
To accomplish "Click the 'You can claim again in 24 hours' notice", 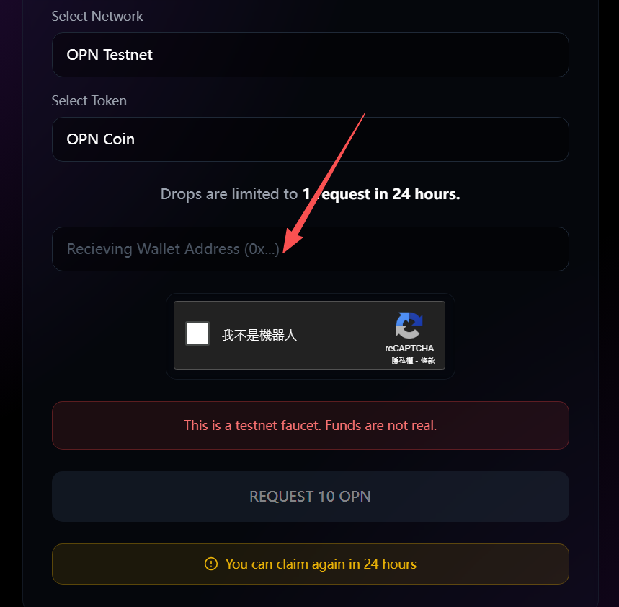I will point(321,564).
